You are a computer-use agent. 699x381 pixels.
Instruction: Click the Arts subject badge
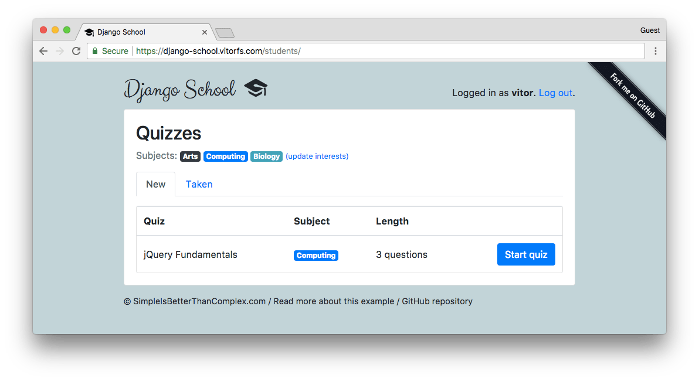coord(190,157)
